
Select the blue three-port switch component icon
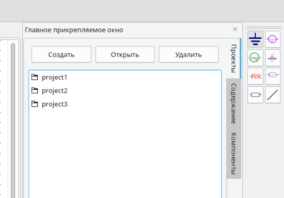[x=272, y=58]
